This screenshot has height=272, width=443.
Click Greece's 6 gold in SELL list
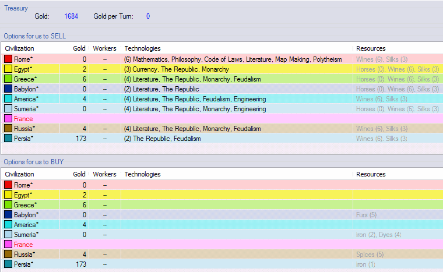(x=84, y=79)
